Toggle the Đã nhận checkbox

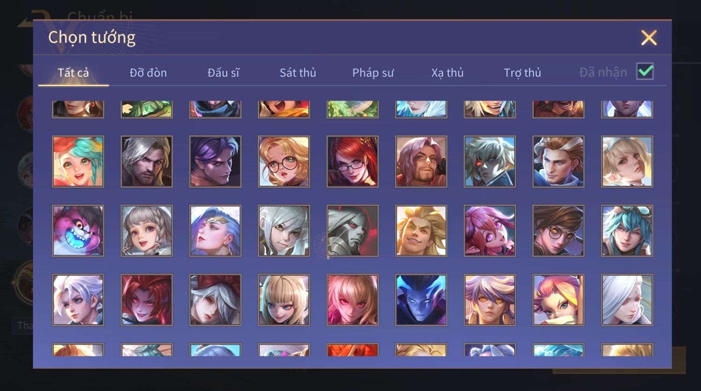click(645, 72)
